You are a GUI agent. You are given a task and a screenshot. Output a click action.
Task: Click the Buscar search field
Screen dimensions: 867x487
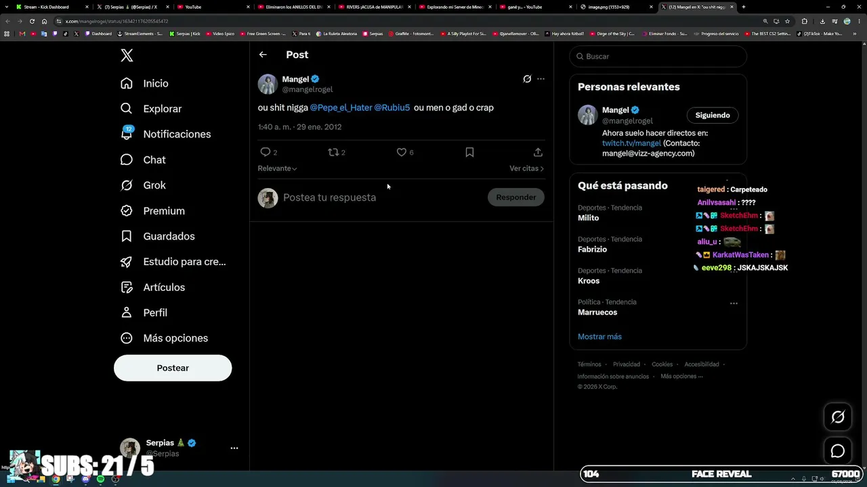pos(658,56)
